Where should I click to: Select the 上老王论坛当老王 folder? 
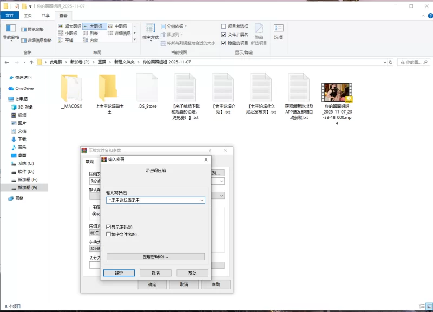pyautogui.click(x=109, y=94)
